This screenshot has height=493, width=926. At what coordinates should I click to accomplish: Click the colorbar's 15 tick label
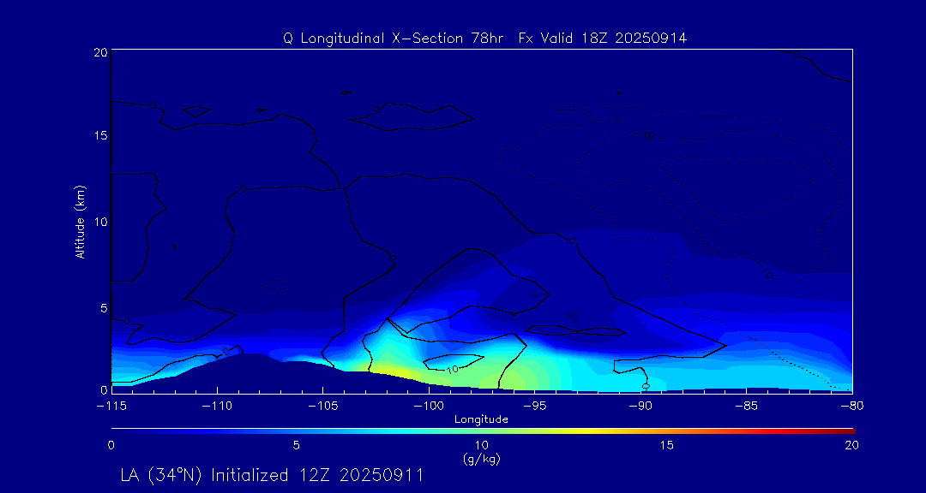coord(666,445)
